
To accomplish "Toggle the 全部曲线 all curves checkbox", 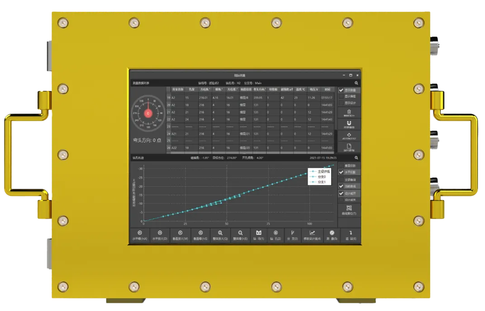I will point(341,179).
